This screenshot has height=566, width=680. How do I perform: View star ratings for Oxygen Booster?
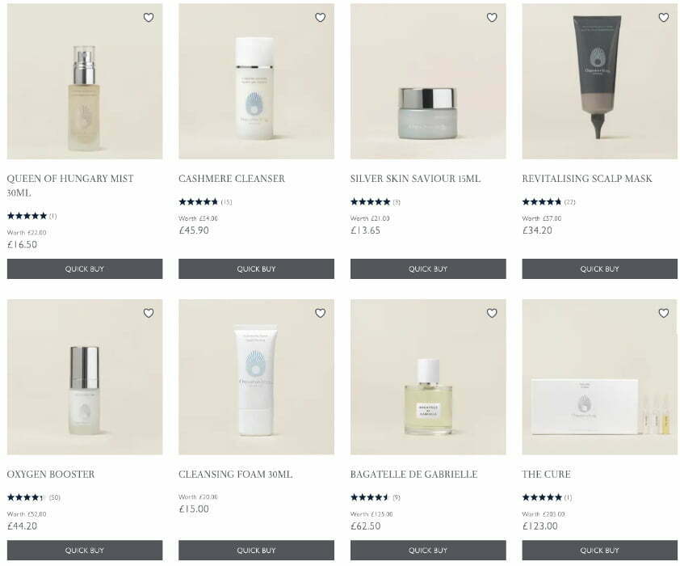click(x=26, y=497)
